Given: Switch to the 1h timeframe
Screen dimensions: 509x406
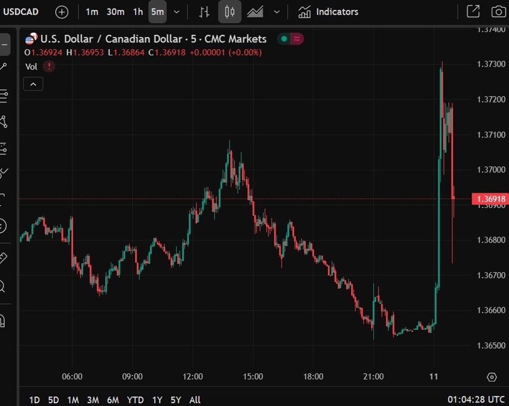Looking at the screenshot, I should click(x=136, y=11).
